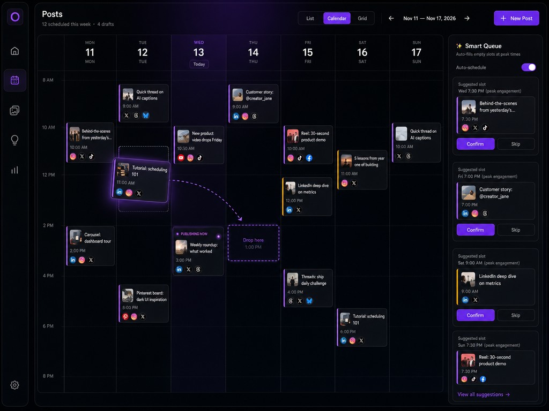This screenshot has height=411, width=549.
Task: Open the lightbulb ideas sidebar icon
Action: pyautogui.click(x=14, y=140)
